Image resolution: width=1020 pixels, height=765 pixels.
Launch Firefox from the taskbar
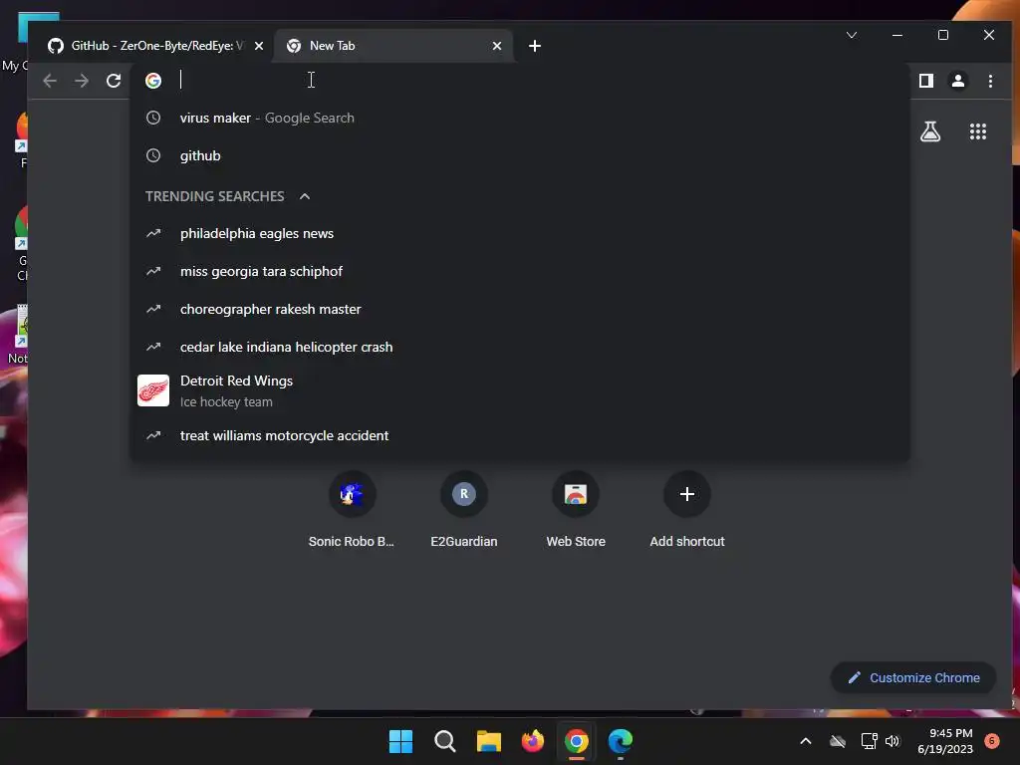pyautogui.click(x=533, y=741)
